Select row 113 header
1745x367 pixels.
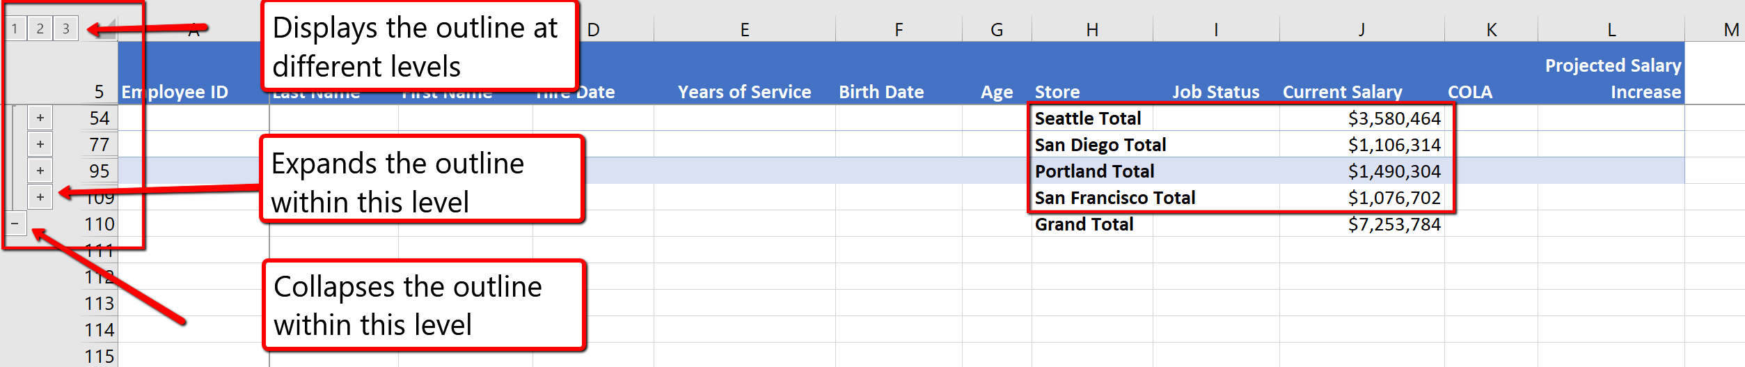coord(100,304)
